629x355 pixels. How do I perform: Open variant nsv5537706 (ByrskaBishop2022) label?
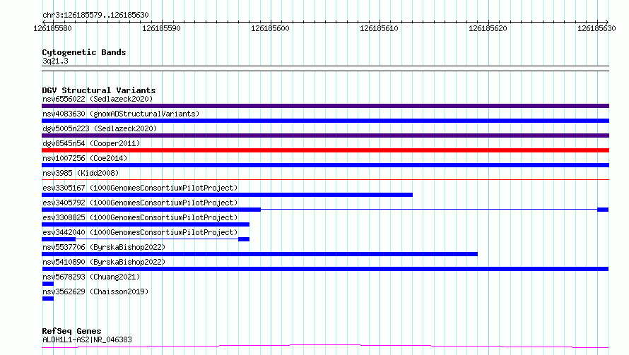tap(104, 247)
